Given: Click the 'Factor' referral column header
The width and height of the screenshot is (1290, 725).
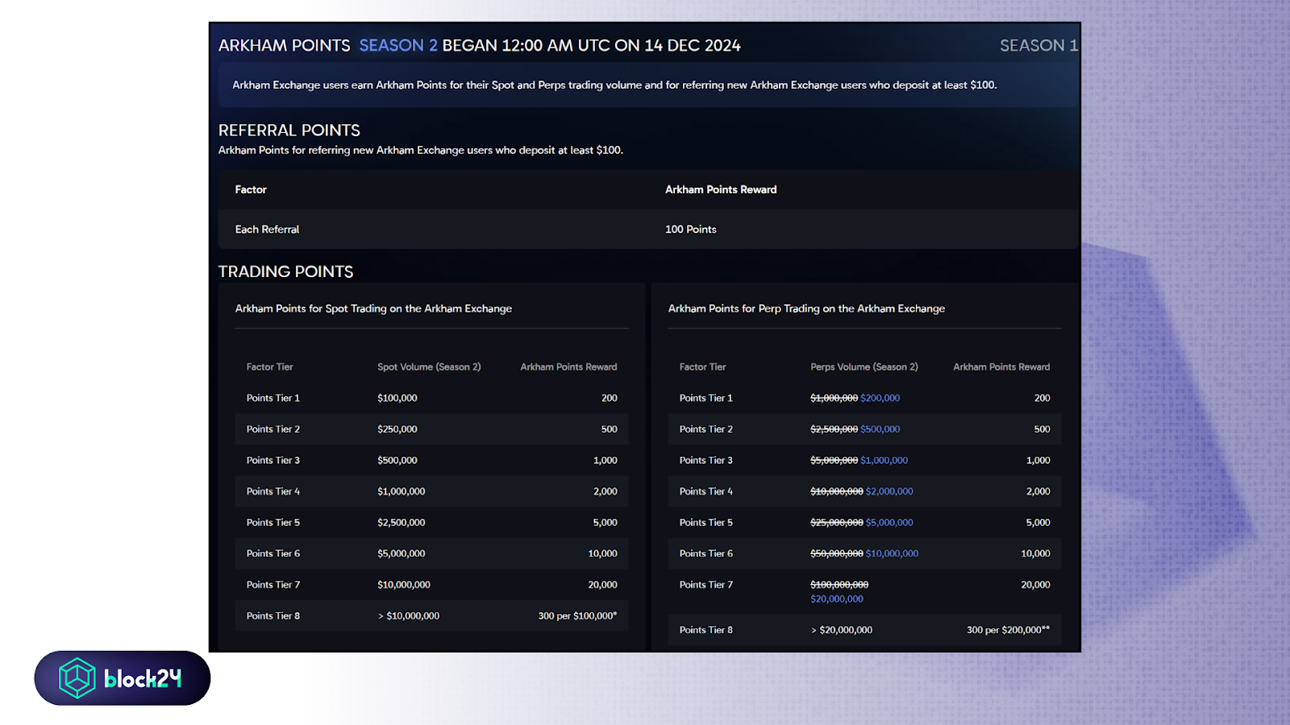Looking at the screenshot, I should pos(251,190).
